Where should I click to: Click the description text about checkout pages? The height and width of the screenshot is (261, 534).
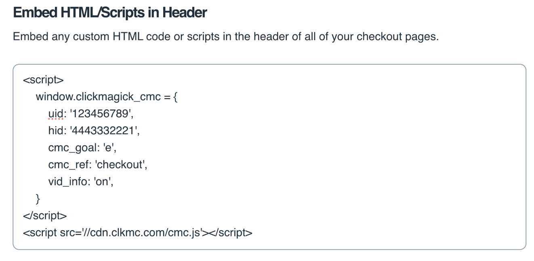[x=225, y=36]
